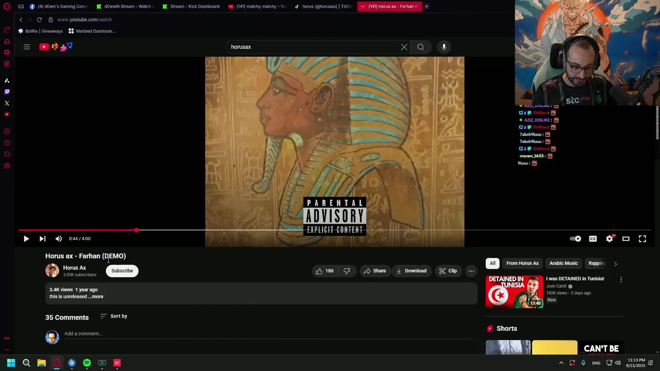Open the YouTube hamburger guide menu
The height and width of the screenshot is (371, 660).
click(x=27, y=47)
